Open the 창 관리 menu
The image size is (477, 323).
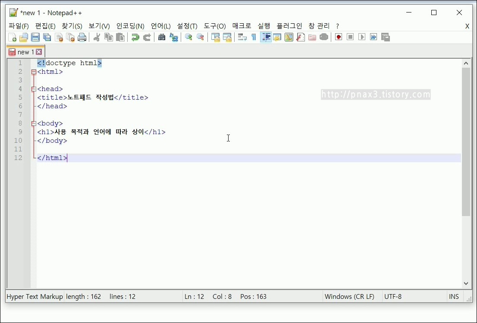pyautogui.click(x=319, y=26)
